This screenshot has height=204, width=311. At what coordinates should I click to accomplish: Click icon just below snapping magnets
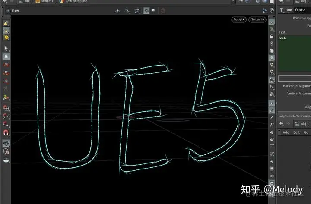pyautogui.click(x=6, y=143)
